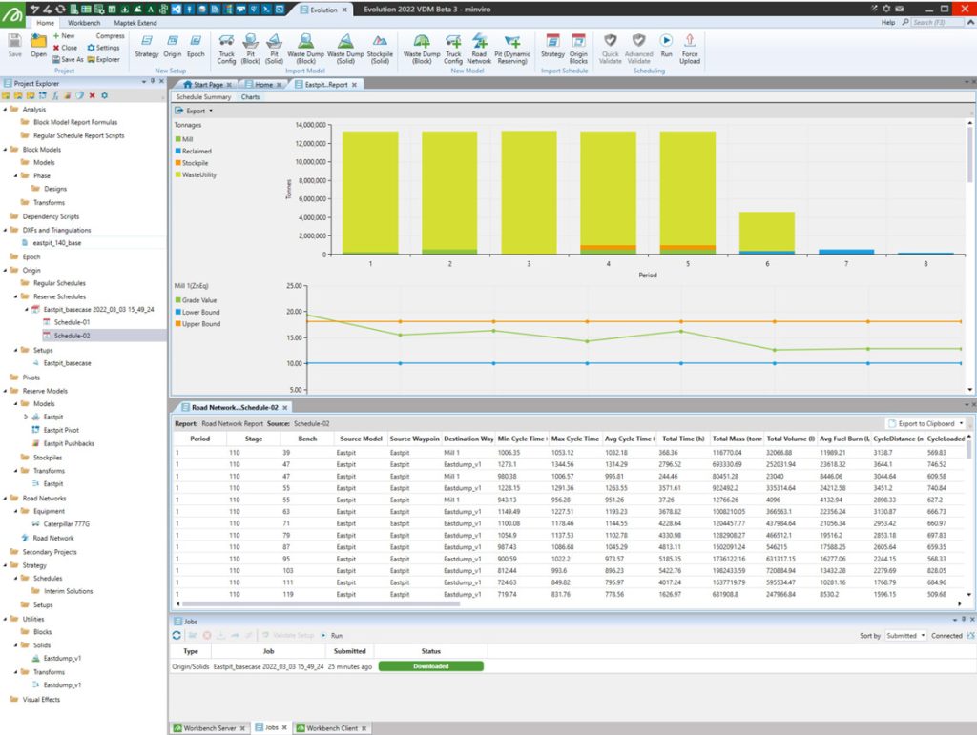The image size is (977, 735).
Task: Click the Reclaimed legend color swatch
Action: (178, 152)
